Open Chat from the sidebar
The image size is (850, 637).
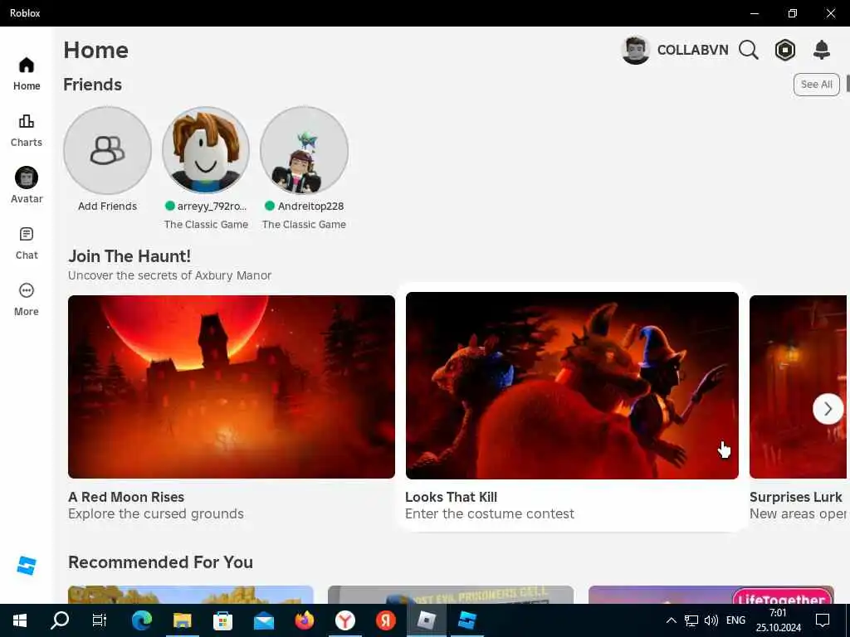click(x=27, y=243)
